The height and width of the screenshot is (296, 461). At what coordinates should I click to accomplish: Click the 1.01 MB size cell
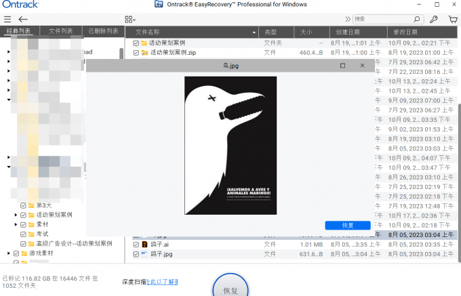click(311, 245)
